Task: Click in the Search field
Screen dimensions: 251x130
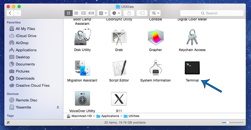Action: pos(212,13)
